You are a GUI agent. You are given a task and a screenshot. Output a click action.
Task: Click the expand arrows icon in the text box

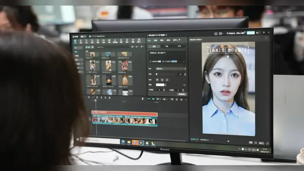[184, 61]
